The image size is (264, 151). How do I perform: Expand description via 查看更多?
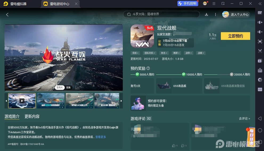[101, 137]
